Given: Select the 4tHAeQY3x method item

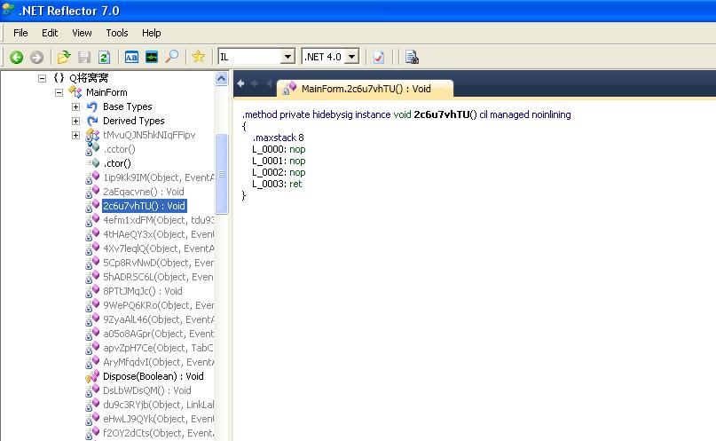Looking at the screenshot, I should click(158, 234).
